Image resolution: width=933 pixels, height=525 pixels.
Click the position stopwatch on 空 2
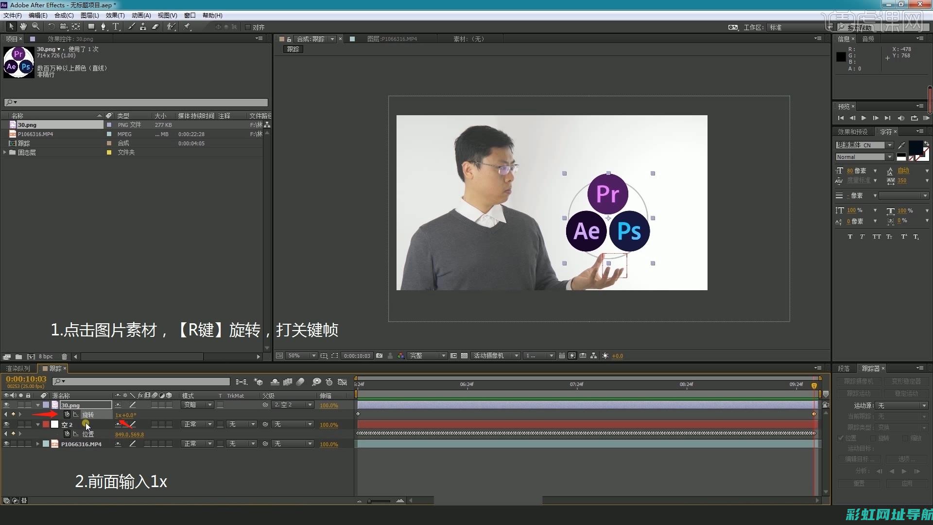(67, 434)
